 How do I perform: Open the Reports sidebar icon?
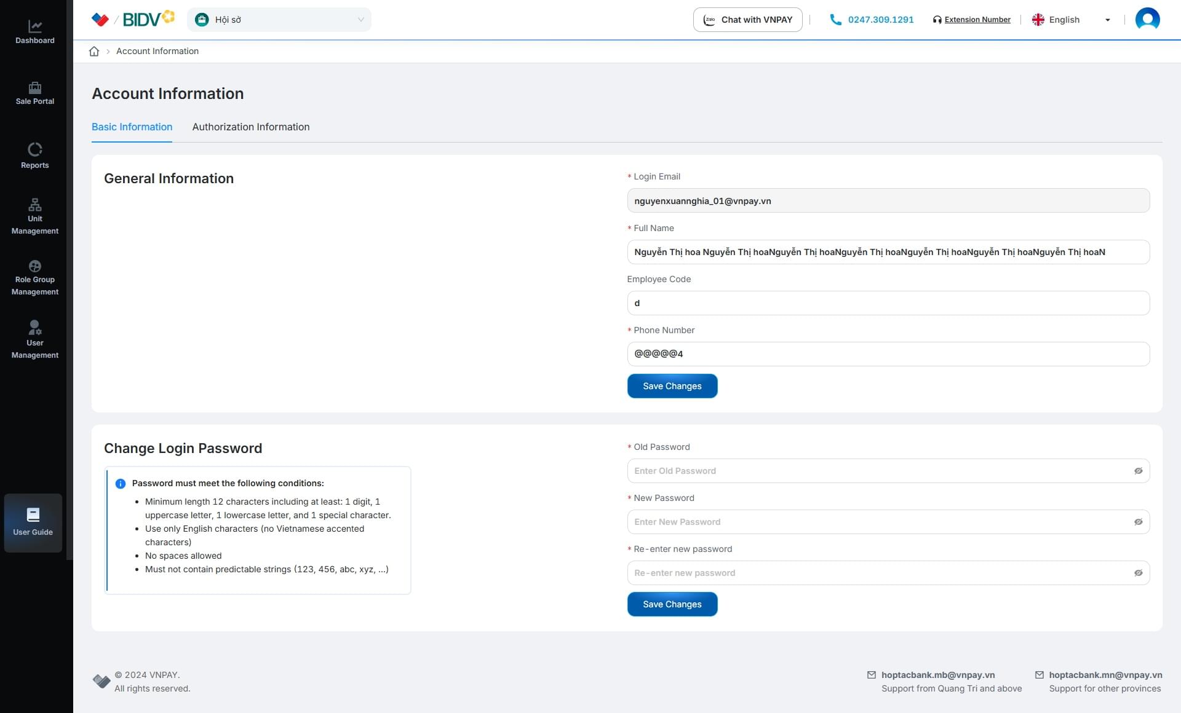tap(35, 149)
